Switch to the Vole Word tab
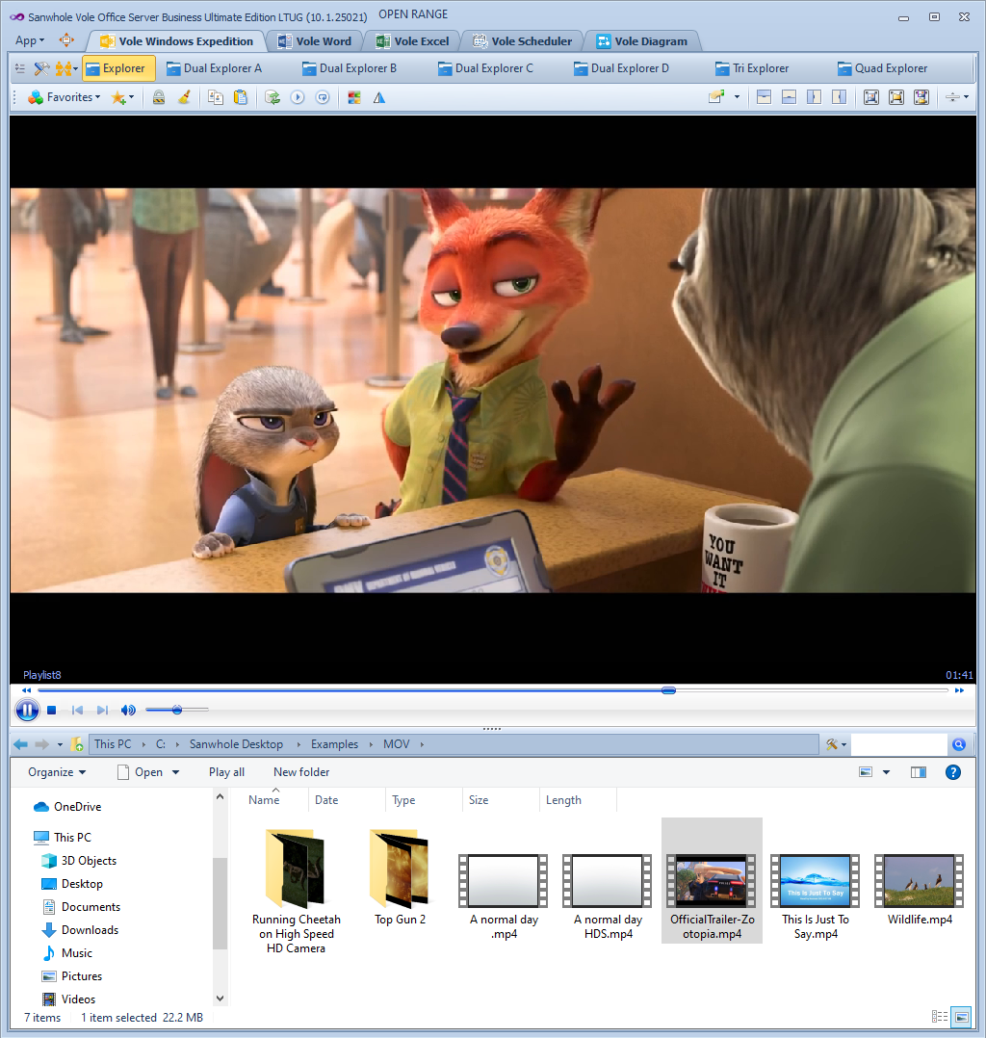 point(315,41)
